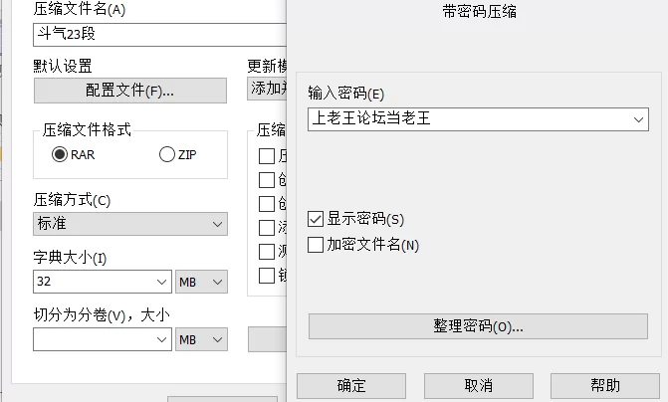Image resolution: width=668 pixels, height=402 pixels.
Task: Confirm password with the 确定 button
Action: [351, 386]
